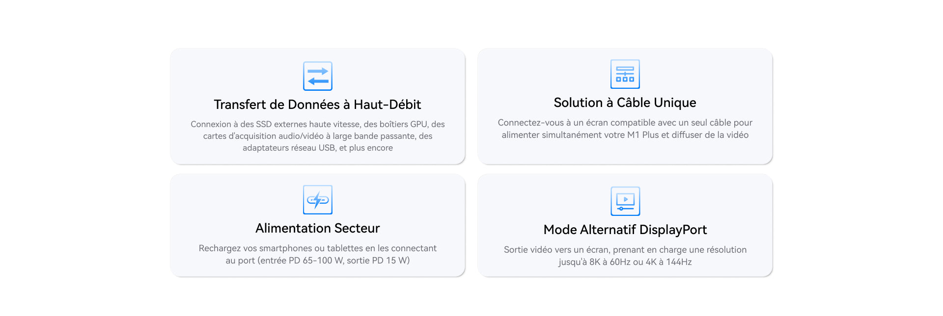Screen dimensions: 943x316
Task: Click the lightning bolt power delivery icon
Action: click(x=317, y=200)
